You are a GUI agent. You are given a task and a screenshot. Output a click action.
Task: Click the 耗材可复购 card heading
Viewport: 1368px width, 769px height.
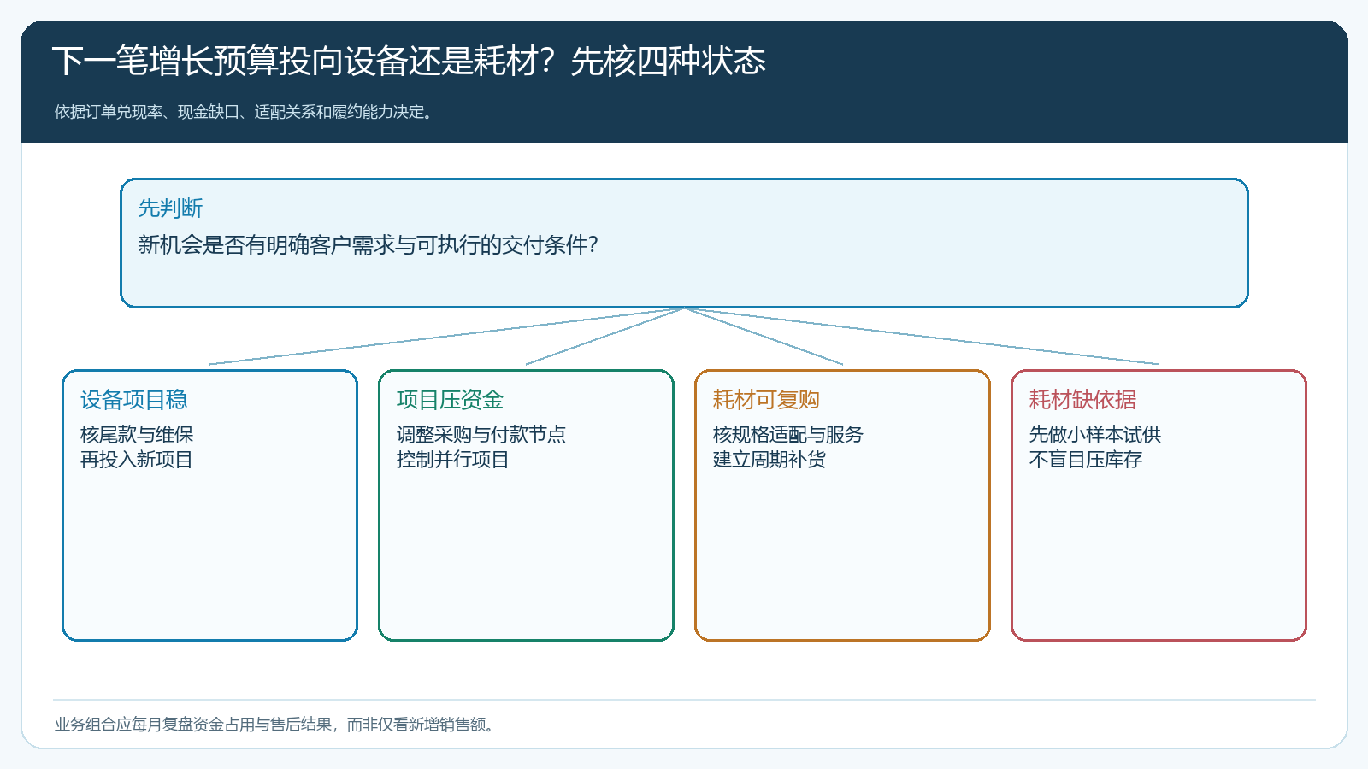coord(766,399)
